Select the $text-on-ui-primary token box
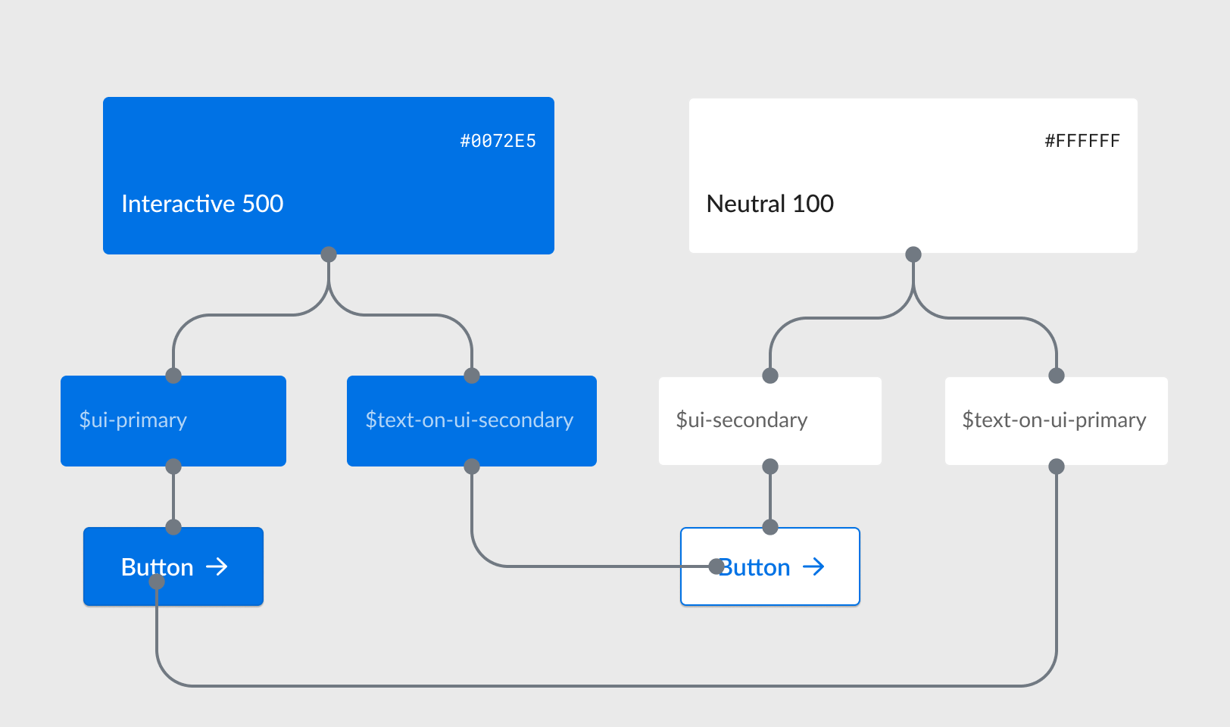 point(1056,421)
